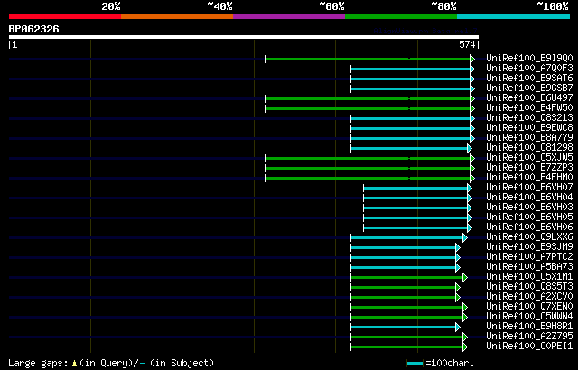Click the red 20% identity legend segment
Image resolution: width=578 pixels, height=370 pixels.
pos(65,16)
